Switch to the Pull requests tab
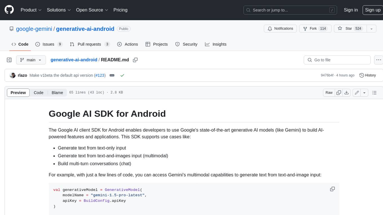The image size is (383, 215). (90, 44)
